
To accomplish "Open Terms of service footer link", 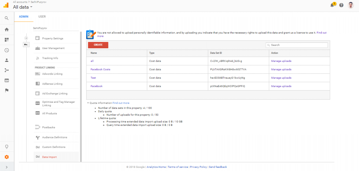I will 178,167.
